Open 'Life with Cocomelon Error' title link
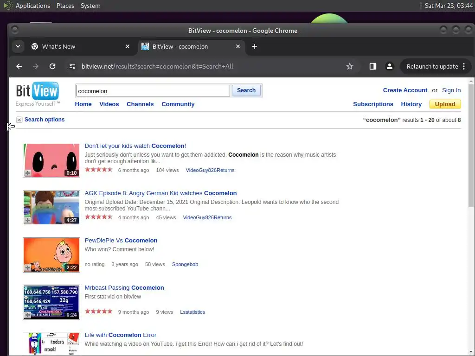 coord(120,335)
